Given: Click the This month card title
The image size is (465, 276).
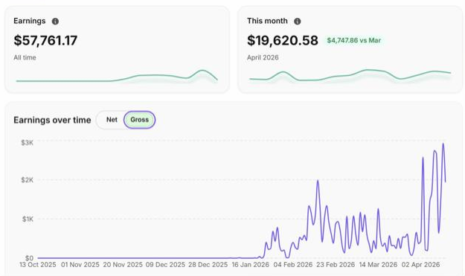Looking at the screenshot, I should coord(267,21).
